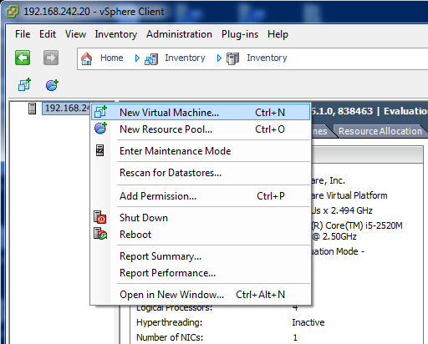The image size is (428, 344).
Task: Open the Administration menu
Action: (x=179, y=34)
